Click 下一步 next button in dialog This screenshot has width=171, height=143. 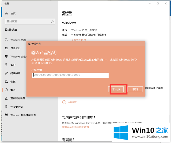coord(116,89)
